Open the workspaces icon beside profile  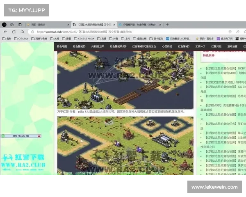click(12, 25)
